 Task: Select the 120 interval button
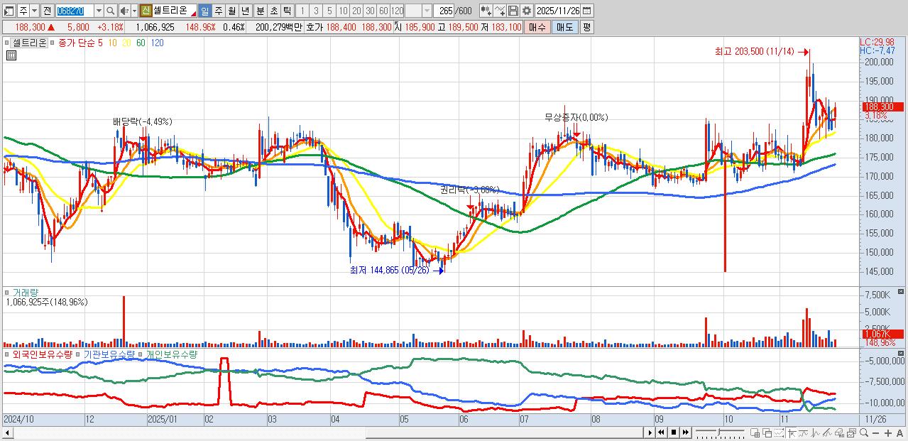[x=396, y=11]
